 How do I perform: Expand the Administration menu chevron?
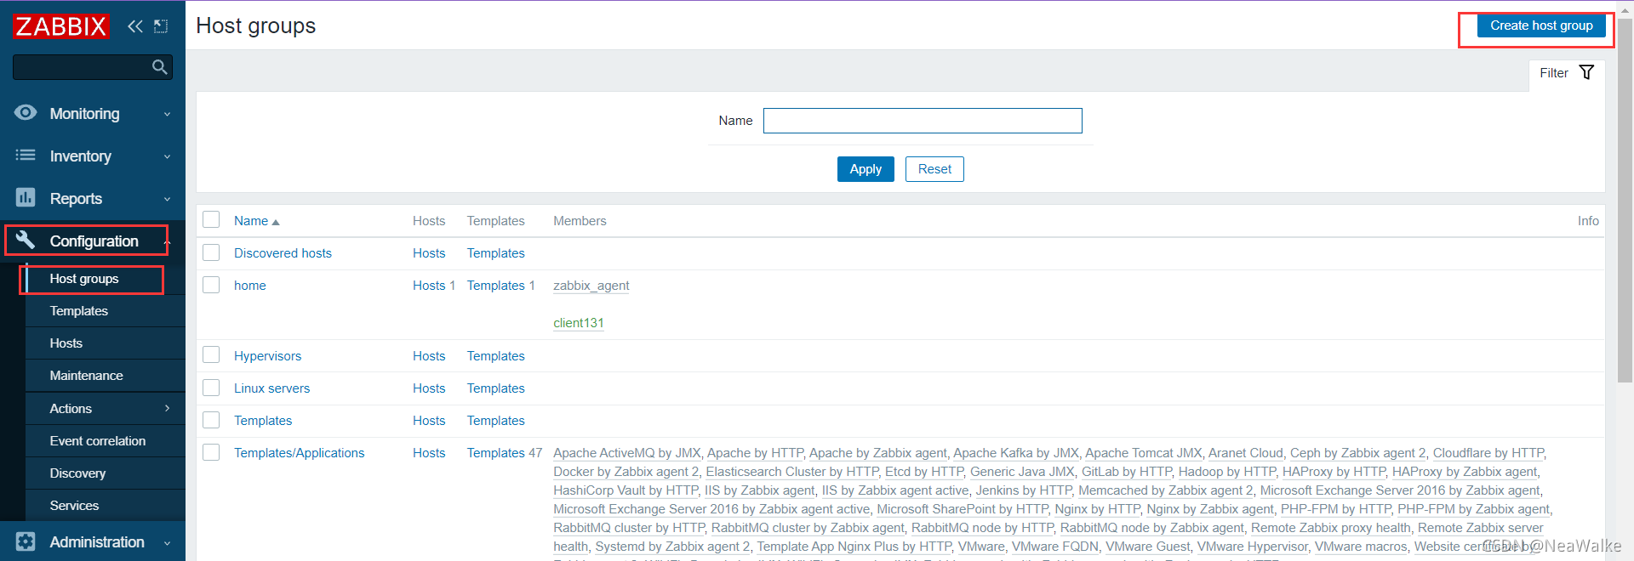167,543
